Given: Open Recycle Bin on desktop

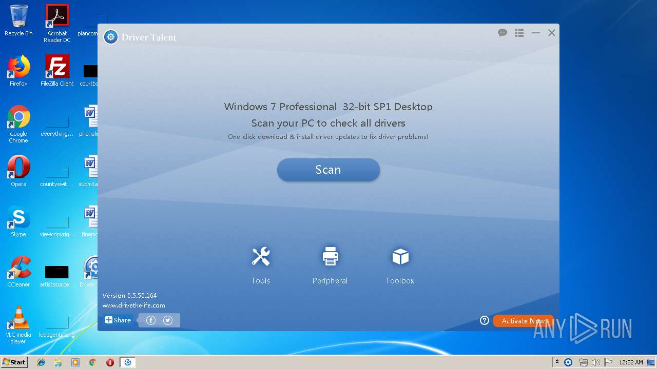Looking at the screenshot, I should click(x=18, y=20).
